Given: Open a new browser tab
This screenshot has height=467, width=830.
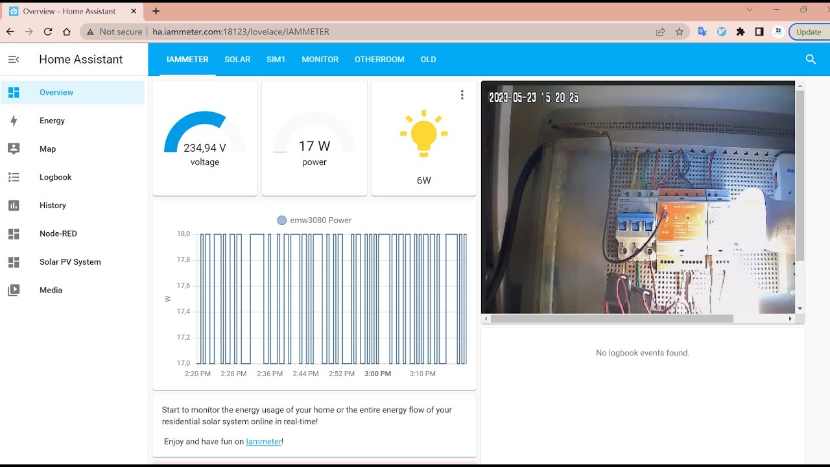Looking at the screenshot, I should pos(156,11).
